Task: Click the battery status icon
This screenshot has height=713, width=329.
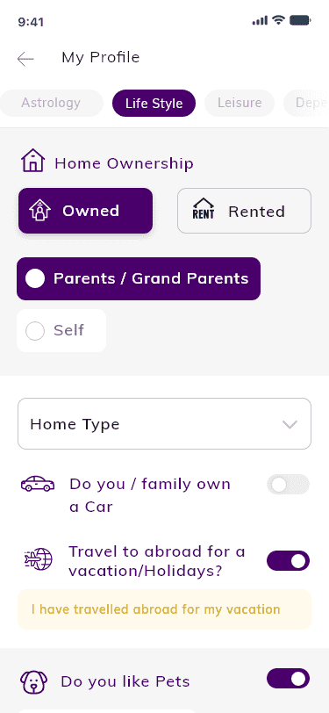Action: coord(300,20)
